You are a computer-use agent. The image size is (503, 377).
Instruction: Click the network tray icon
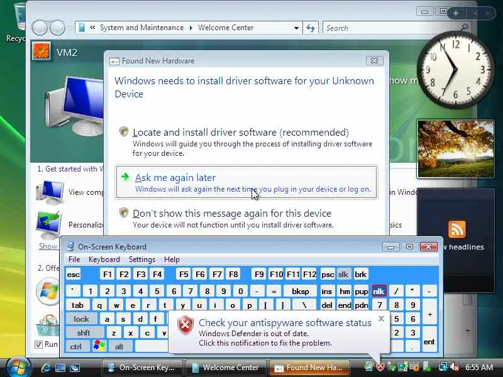point(443,367)
